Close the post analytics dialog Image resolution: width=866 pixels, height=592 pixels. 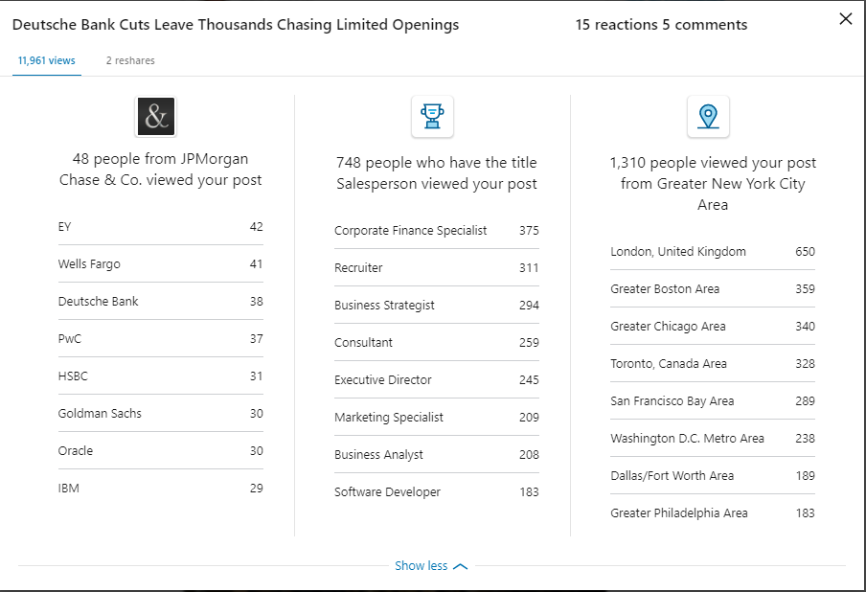(x=845, y=19)
